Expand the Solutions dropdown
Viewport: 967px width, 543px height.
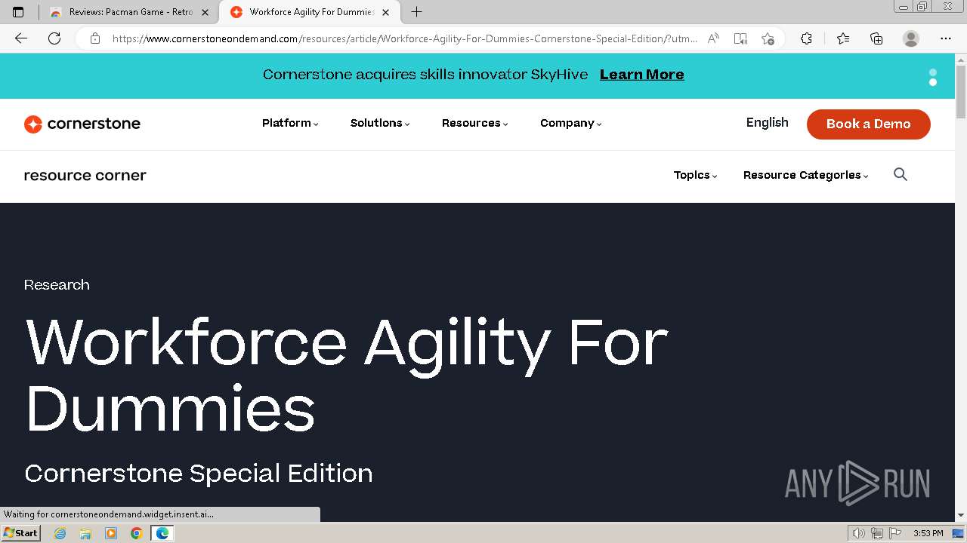pyautogui.click(x=379, y=123)
